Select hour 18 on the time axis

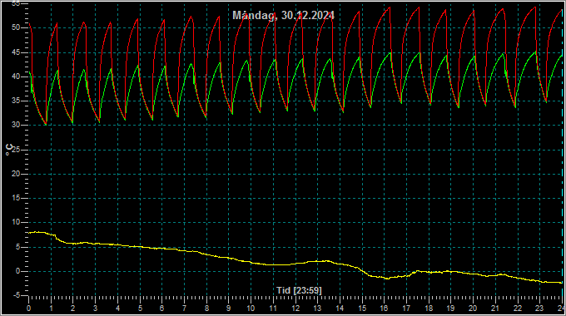pyautogui.click(x=429, y=309)
